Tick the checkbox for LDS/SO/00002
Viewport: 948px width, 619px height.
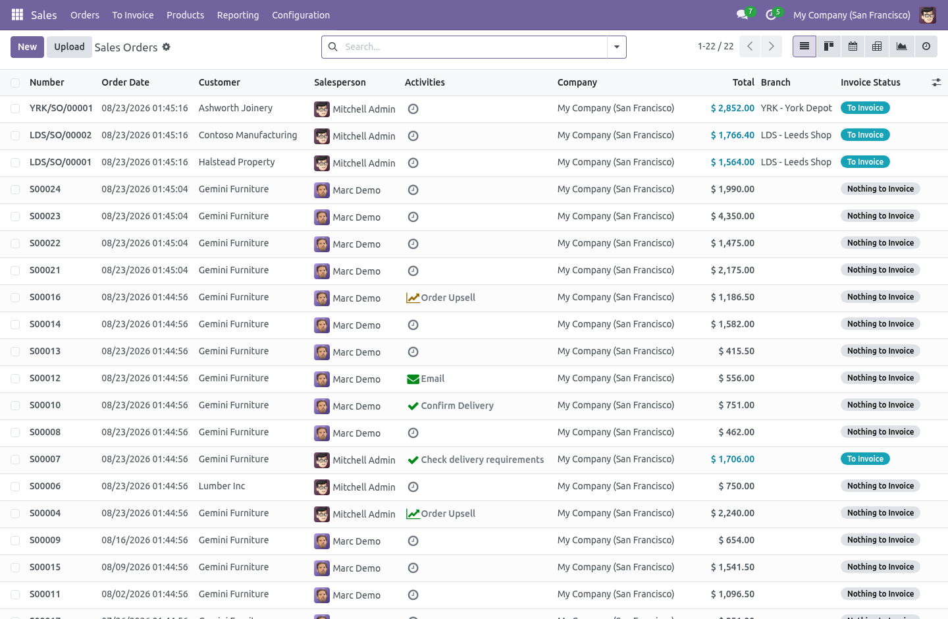pos(15,136)
